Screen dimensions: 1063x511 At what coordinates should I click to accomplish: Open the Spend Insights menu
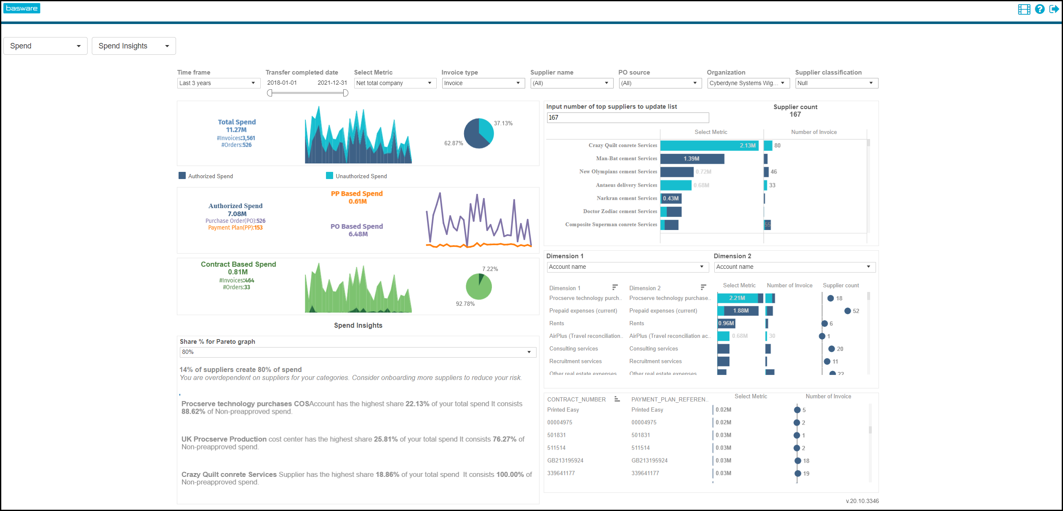[x=134, y=45]
